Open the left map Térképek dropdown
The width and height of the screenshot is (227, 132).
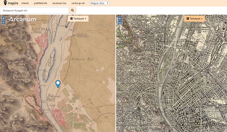[x=78, y=19]
